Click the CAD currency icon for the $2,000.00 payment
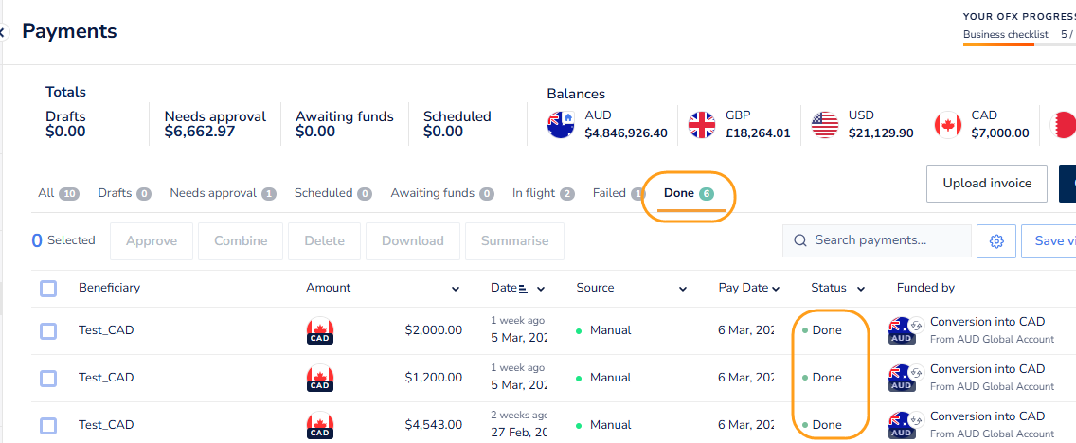The image size is (1076, 443). (x=320, y=330)
